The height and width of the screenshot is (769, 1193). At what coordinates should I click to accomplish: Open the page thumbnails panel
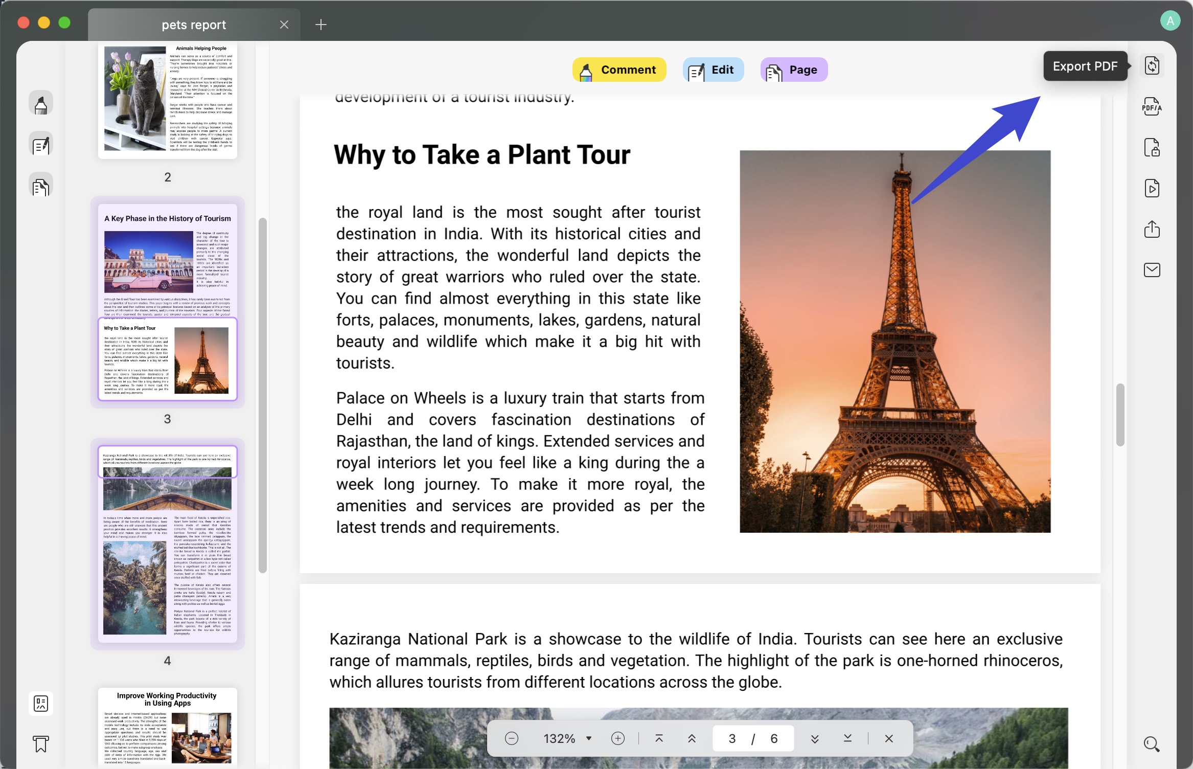click(x=41, y=185)
